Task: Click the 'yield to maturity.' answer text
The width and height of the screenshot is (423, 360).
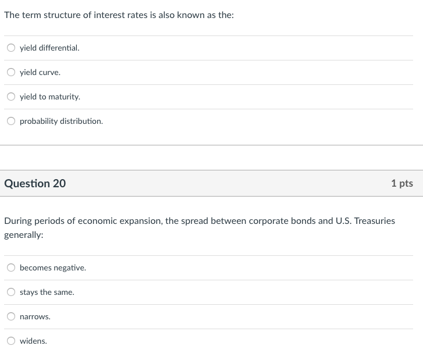Action: (x=50, y=97)
